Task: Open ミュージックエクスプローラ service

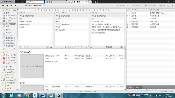Action: 10,55
